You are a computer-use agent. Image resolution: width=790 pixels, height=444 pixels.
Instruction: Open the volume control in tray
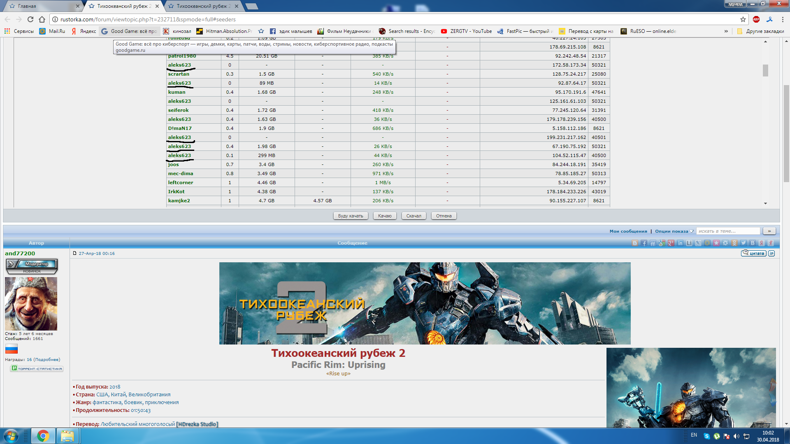coord(737,436)
